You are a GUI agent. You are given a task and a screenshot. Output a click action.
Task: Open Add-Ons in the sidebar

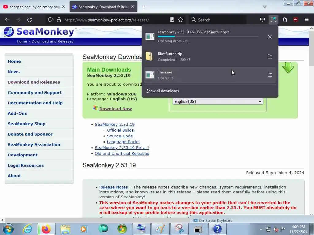point(17,113)
